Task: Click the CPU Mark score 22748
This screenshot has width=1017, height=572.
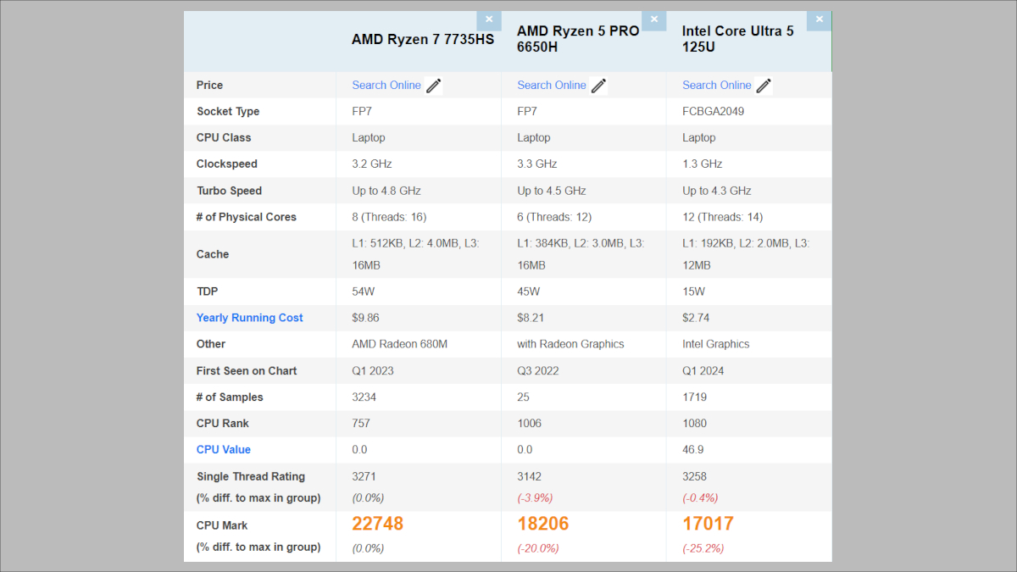Action: pyautogui.click(x=378, y=524)
